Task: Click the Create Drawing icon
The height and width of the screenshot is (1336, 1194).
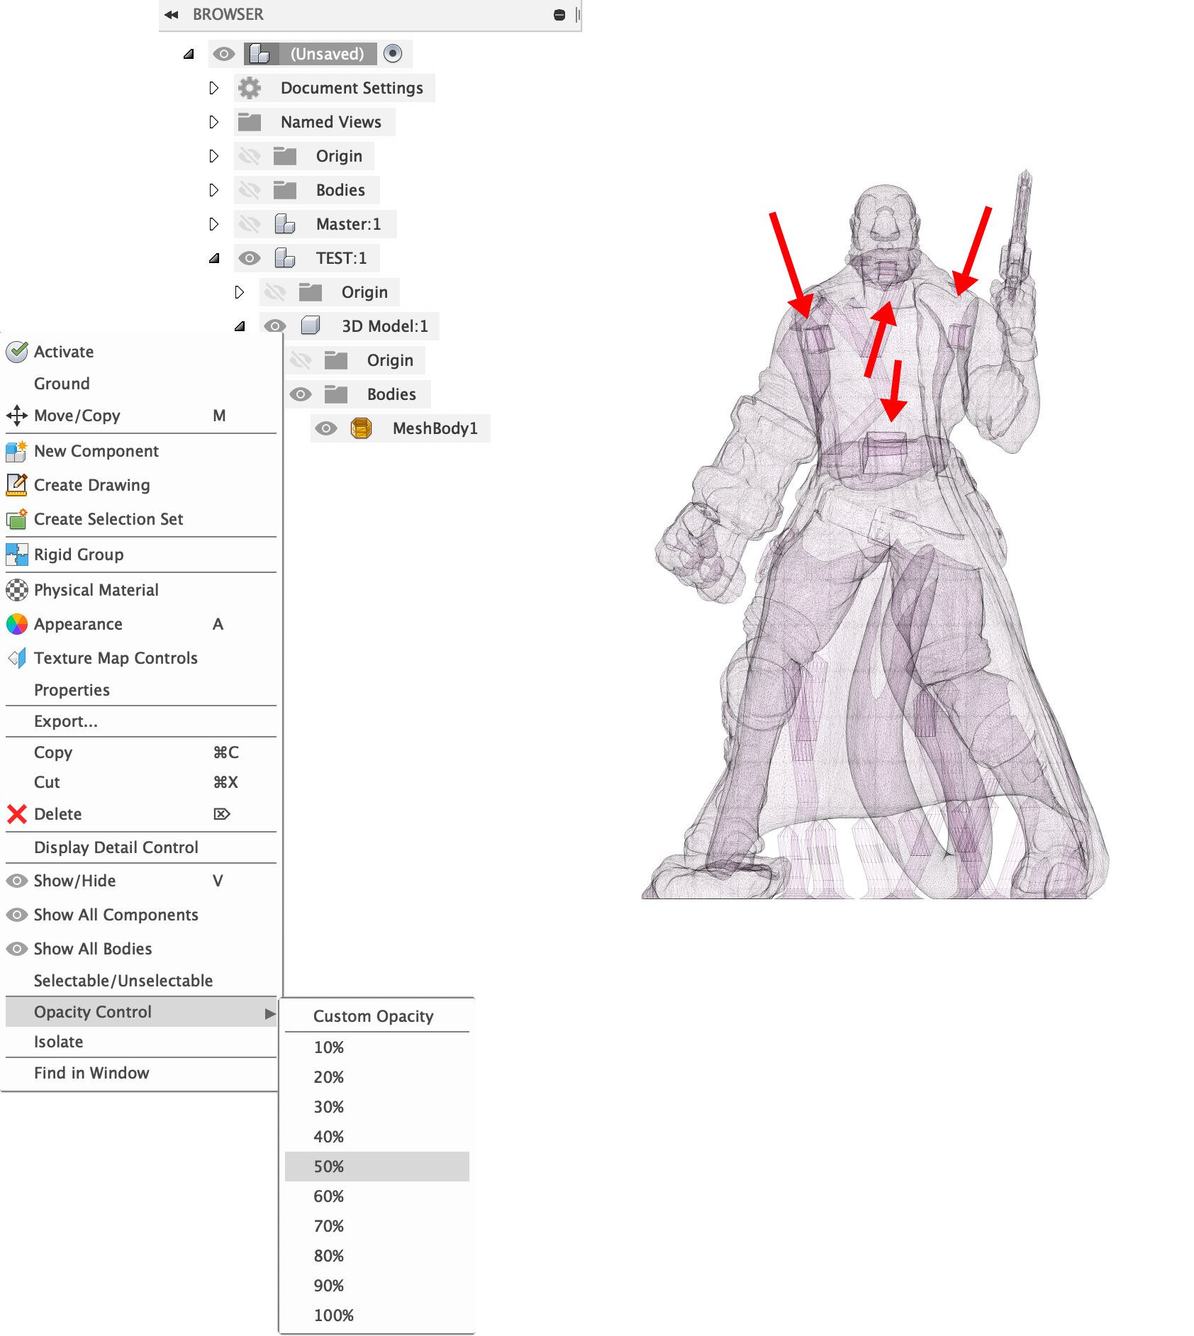Action: click(x=17, y=485)
